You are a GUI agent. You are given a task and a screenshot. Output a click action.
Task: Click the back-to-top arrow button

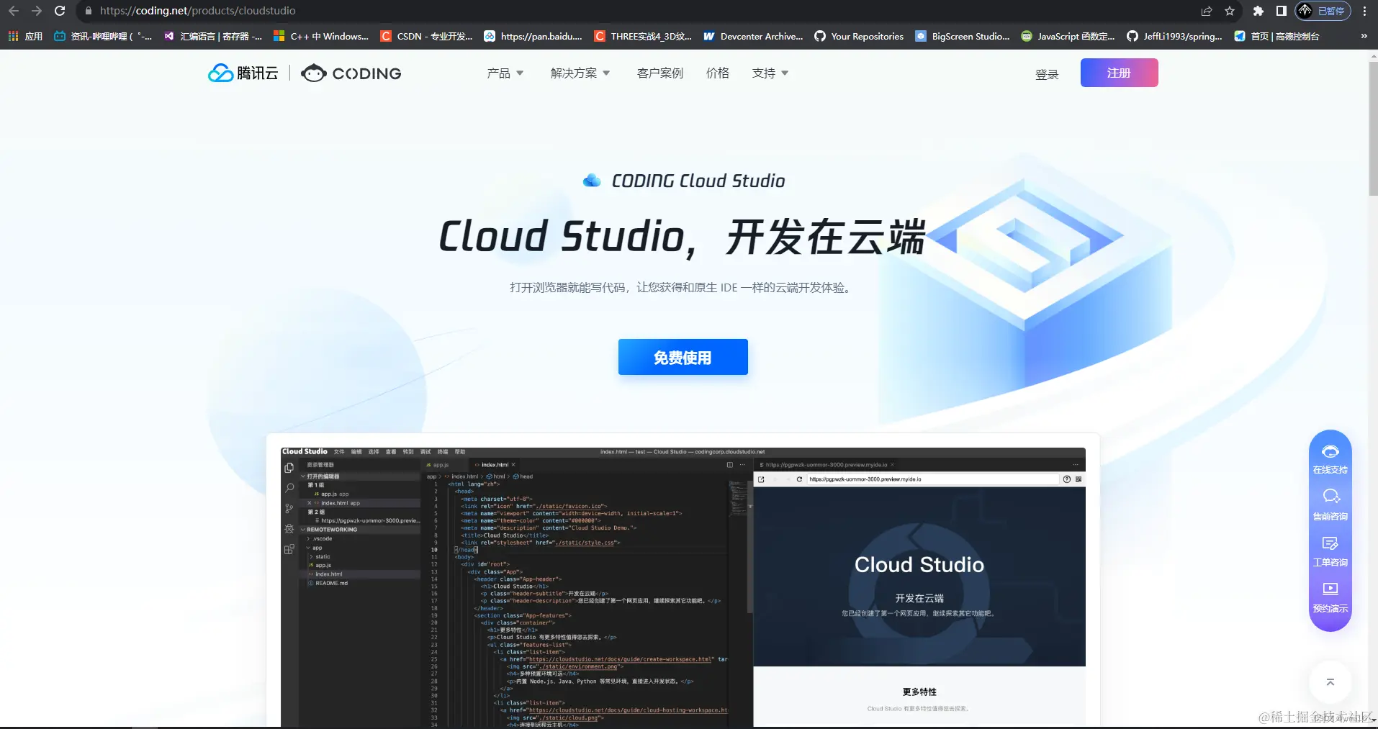(x=1330, y=682)
